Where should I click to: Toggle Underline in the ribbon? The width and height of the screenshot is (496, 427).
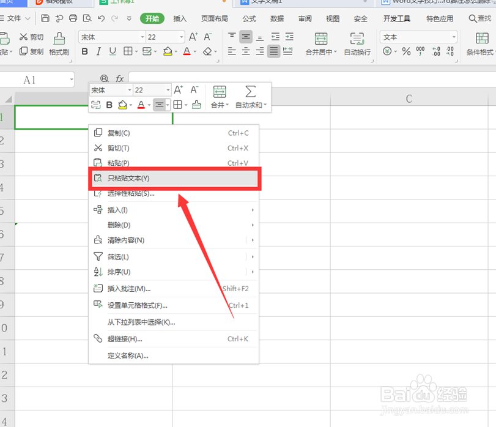click(113, 51)
